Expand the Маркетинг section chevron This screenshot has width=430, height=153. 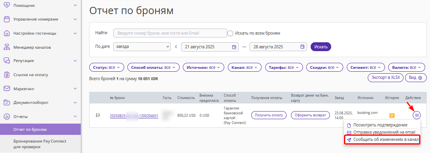75,89
